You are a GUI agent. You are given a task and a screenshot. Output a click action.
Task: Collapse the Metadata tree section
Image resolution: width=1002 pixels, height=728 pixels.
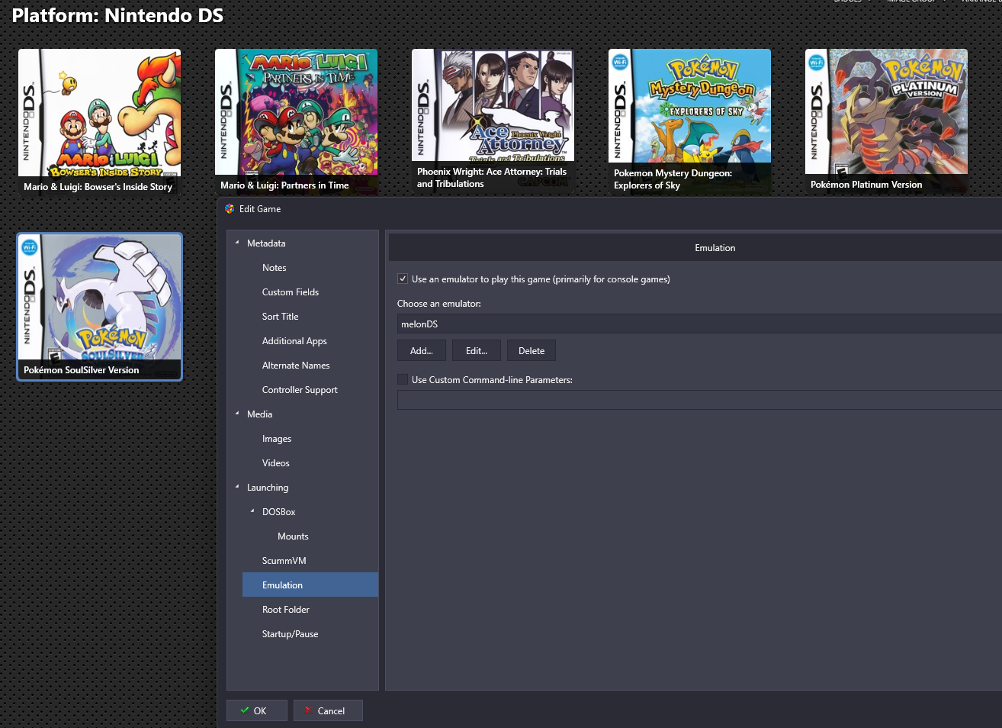237,243
